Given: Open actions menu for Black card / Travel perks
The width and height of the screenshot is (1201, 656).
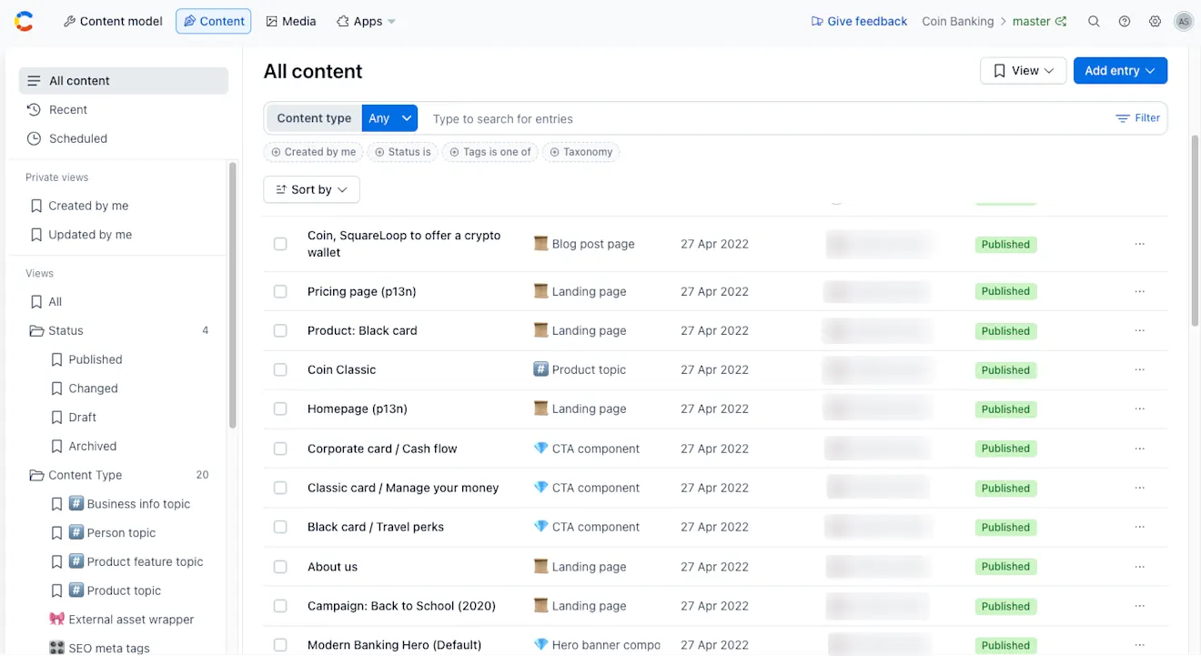Looking at the screenshot, I should 1139,527.
